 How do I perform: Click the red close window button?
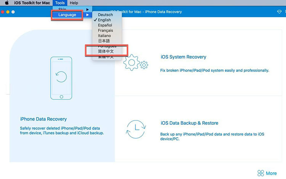point(3,12)
